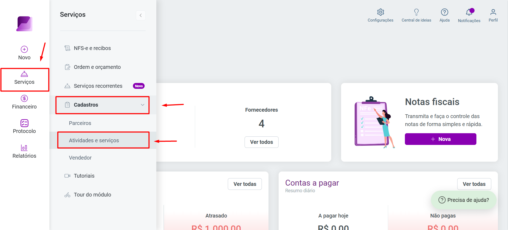Open the Precisa de ajuda chat bubble
508x230 pixels.
464,200
